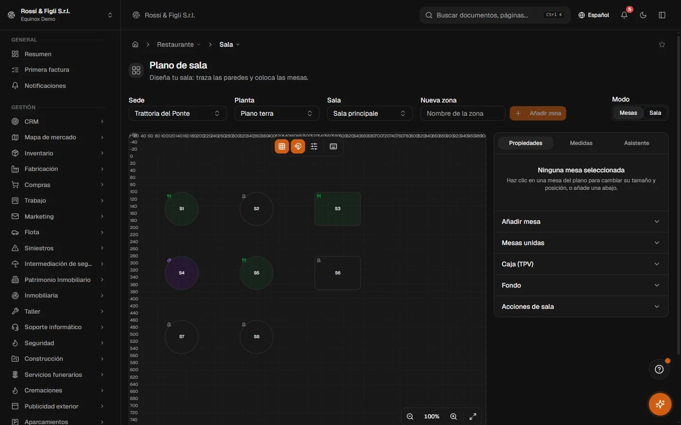Open Restaurante breadcrumb menu
Image resolution: width=681 pixels, height=425 pixels.
(x=179, y=44)
